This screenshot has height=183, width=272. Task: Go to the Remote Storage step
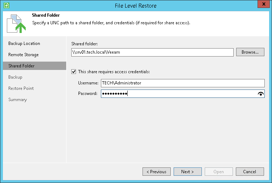[x=24, y=55]
